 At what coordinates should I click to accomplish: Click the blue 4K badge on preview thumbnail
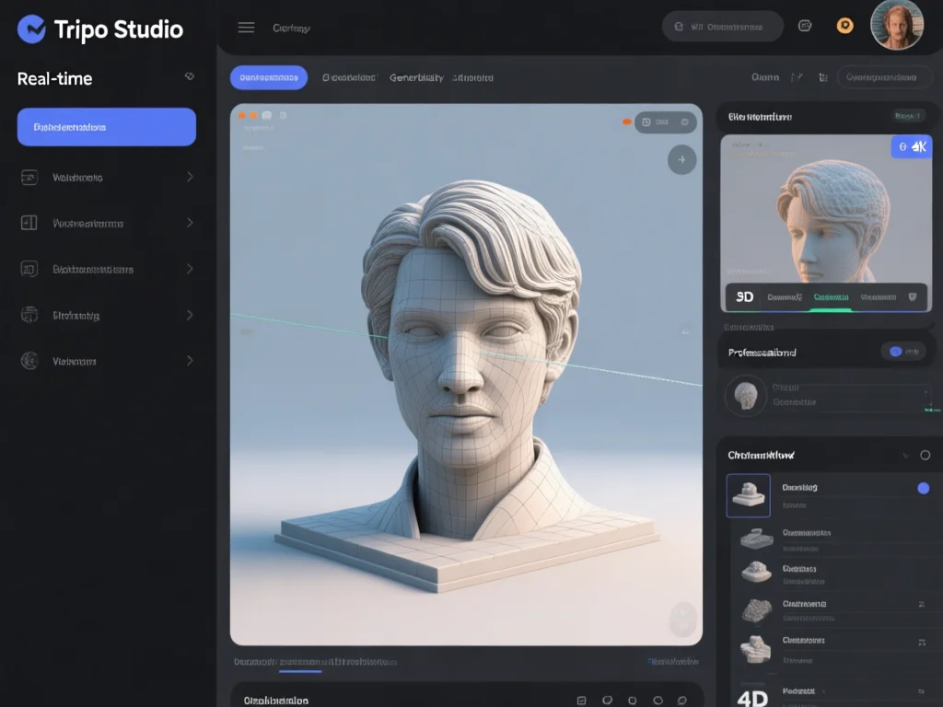(x=911, y=147)
